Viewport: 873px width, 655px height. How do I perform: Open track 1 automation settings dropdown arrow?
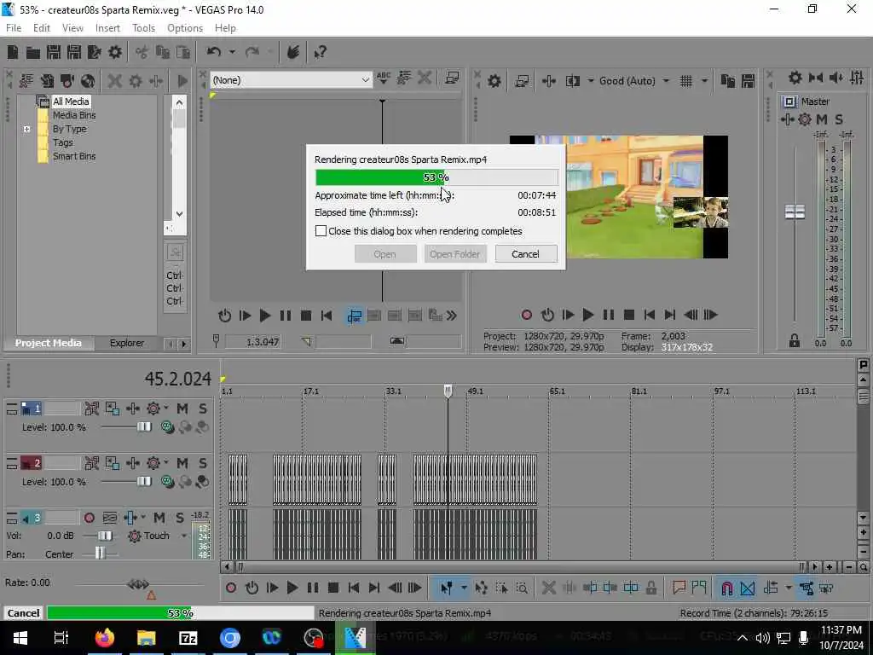click(166, 409)
